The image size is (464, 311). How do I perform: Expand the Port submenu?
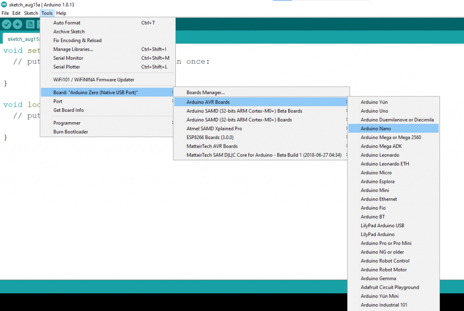coord(108,101)
